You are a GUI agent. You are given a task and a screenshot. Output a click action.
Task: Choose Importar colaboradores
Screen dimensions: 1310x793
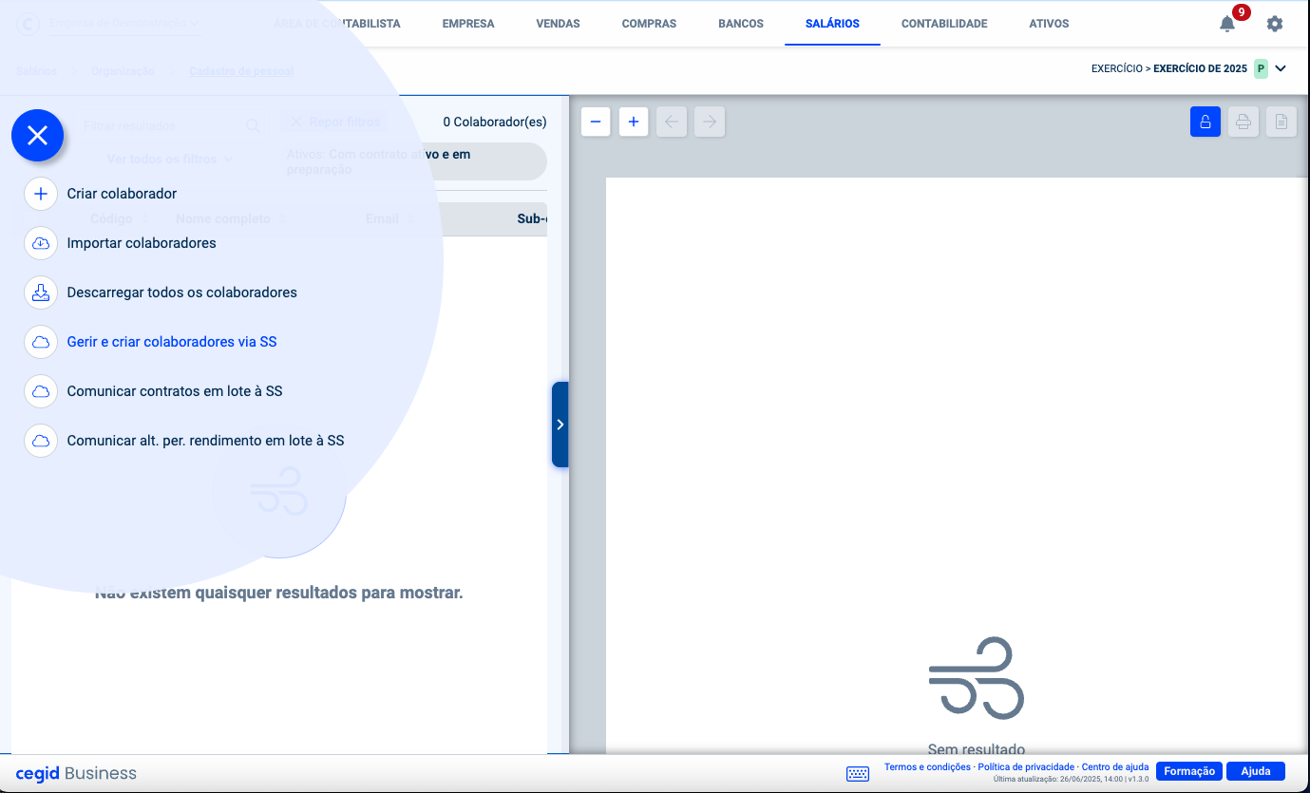(x=142, y=243)
